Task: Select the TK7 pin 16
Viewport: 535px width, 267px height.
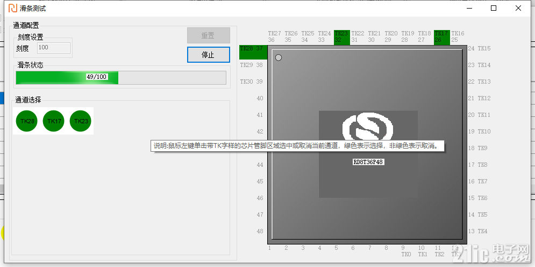Action: [478, 181]
